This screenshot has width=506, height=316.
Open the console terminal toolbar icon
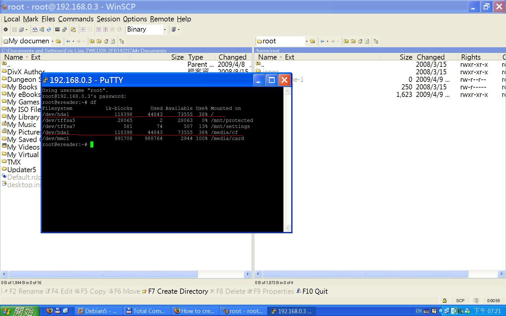pyautogui.click(x=57, y=29)
